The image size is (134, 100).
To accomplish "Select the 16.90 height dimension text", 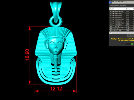I will click(x=27, y=55).
